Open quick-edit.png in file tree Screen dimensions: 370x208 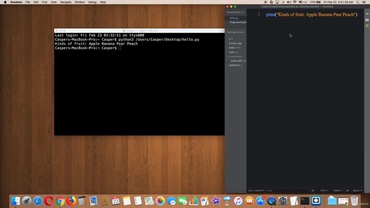(x=238, y=61)
